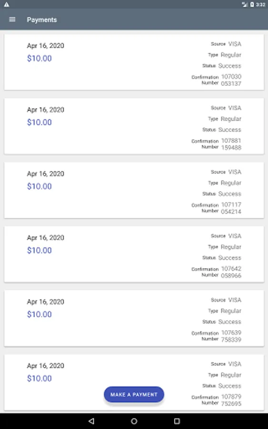Click the Make a Payment button
This screenshot has width=268, height=429.
click(x=134, y=394)
